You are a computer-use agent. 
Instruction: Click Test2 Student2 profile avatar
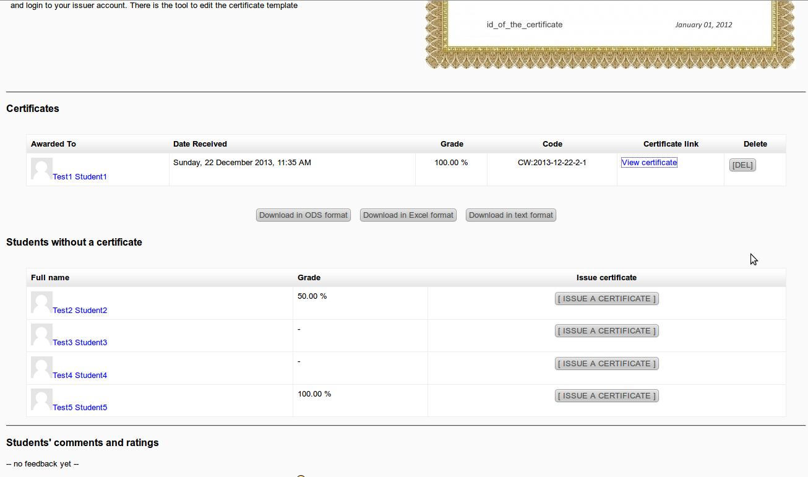[x=41, y=303]
